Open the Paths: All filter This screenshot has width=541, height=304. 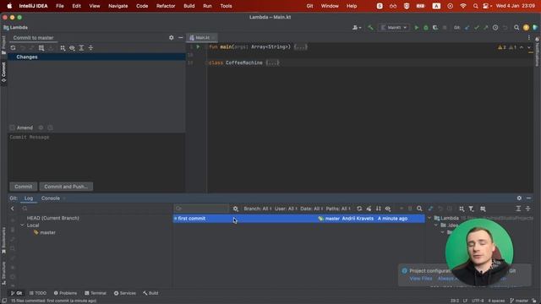(338, 209)
